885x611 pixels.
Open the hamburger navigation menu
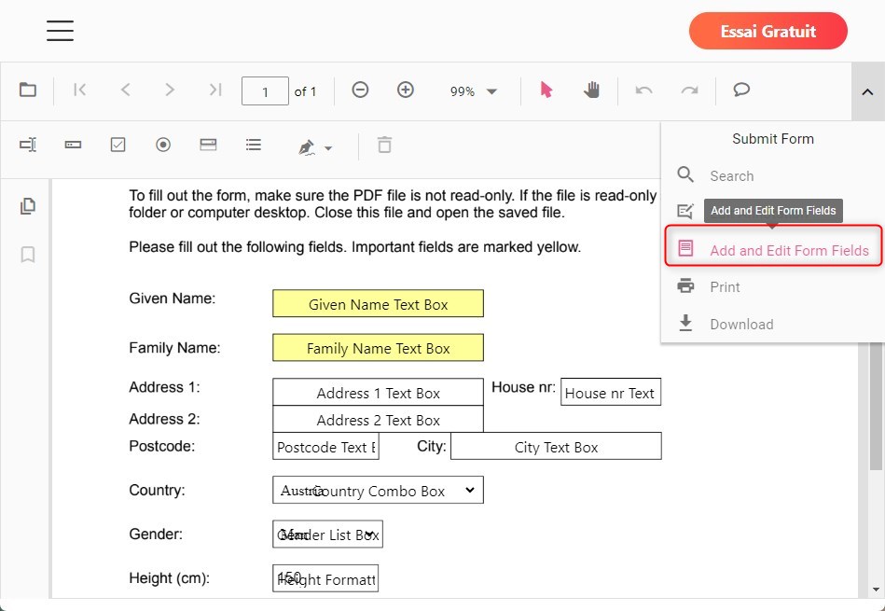[x=60, y=31]
